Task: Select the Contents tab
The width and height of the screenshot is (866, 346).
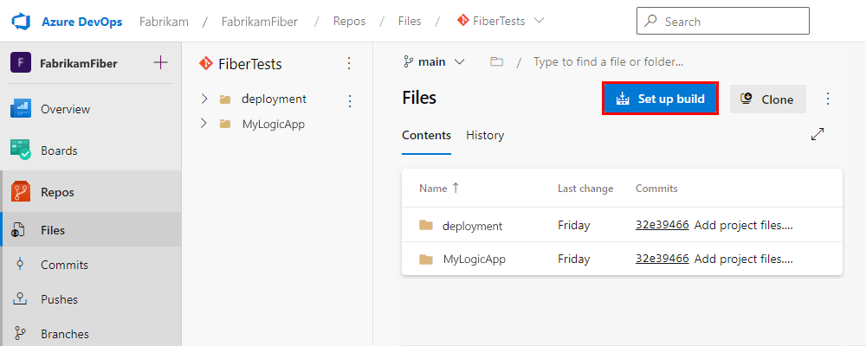Action: (426, 135)
